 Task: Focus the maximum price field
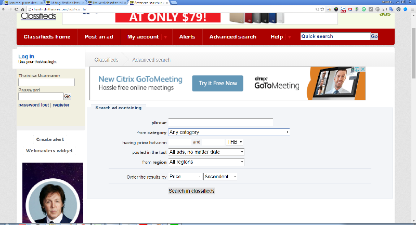[x=213, y=142]
